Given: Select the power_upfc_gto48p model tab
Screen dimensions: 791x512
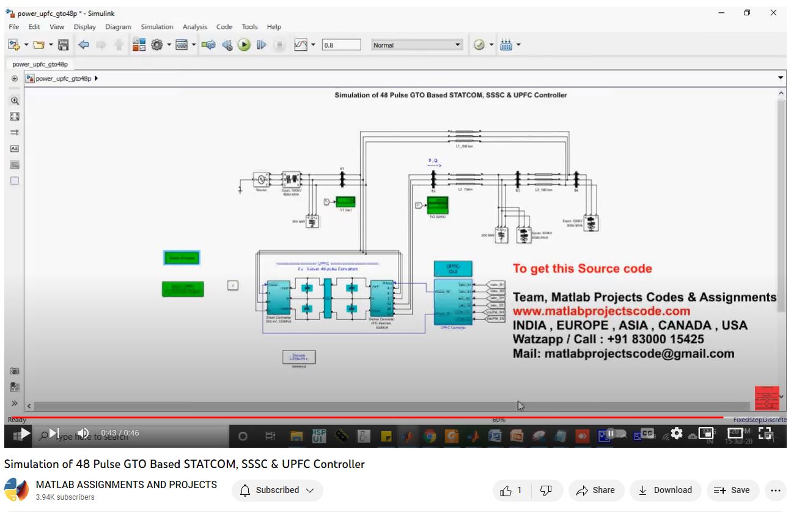Looking at the screenshot, I should pyautogui.click(x=40, y=64).
